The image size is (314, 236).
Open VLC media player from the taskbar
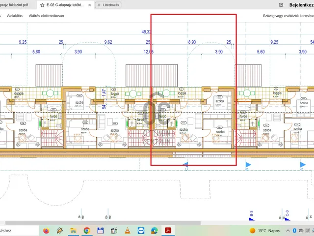pos(128,231)
